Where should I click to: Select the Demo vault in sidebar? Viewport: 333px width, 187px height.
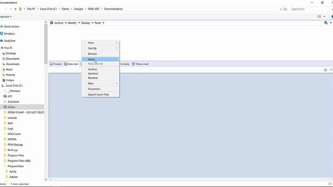11,107
